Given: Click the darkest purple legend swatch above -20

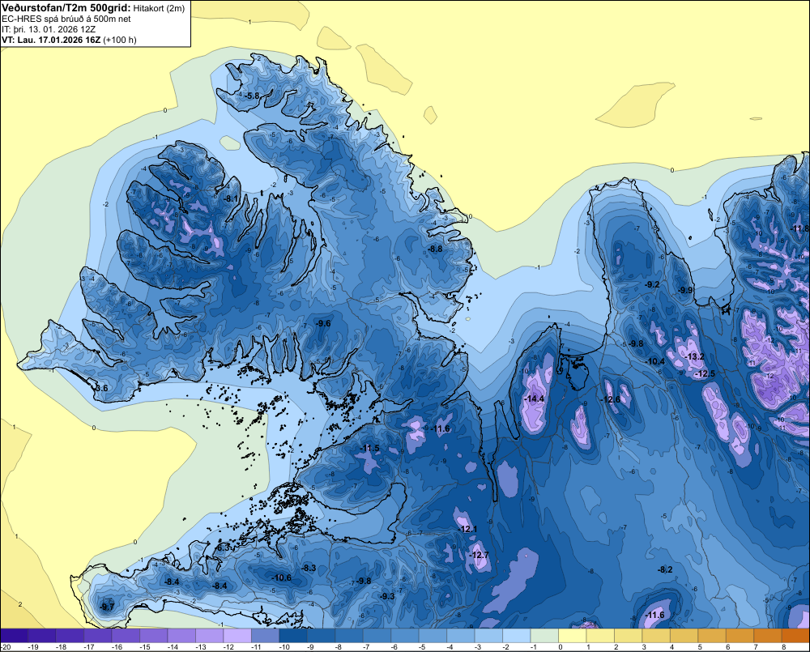Looking at the screenshot, I should click(x=14, y=636).
